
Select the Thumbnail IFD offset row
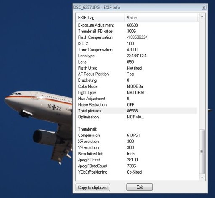click(137, 31)
